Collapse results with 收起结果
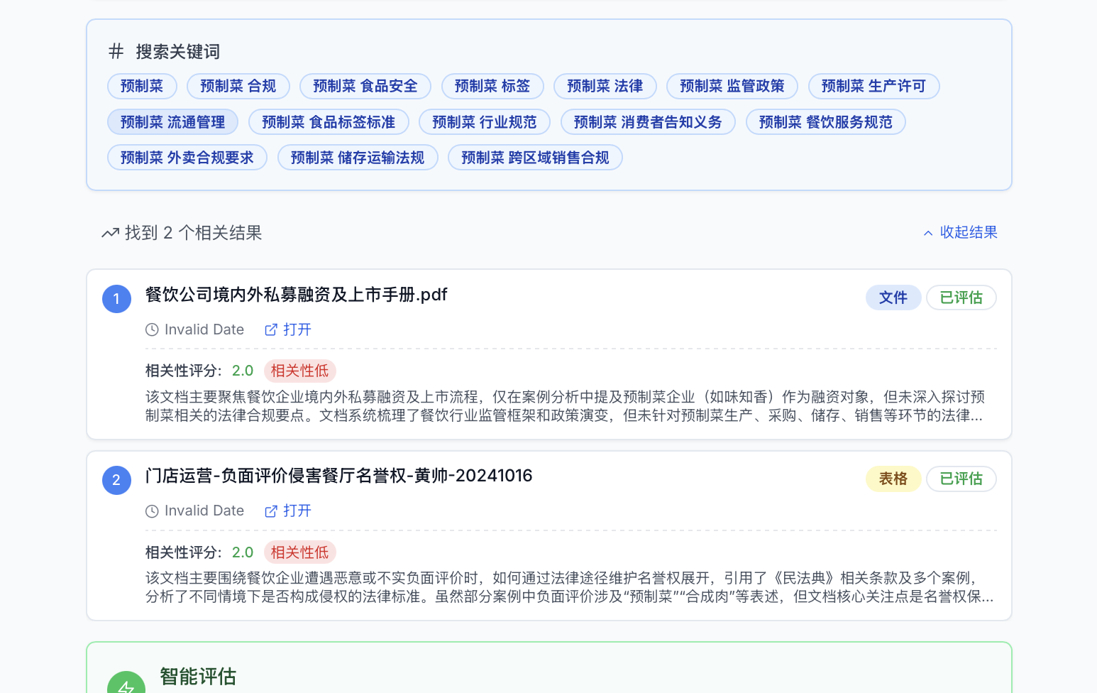Viewport: 1097px width, 693px height. coord(960,232)
